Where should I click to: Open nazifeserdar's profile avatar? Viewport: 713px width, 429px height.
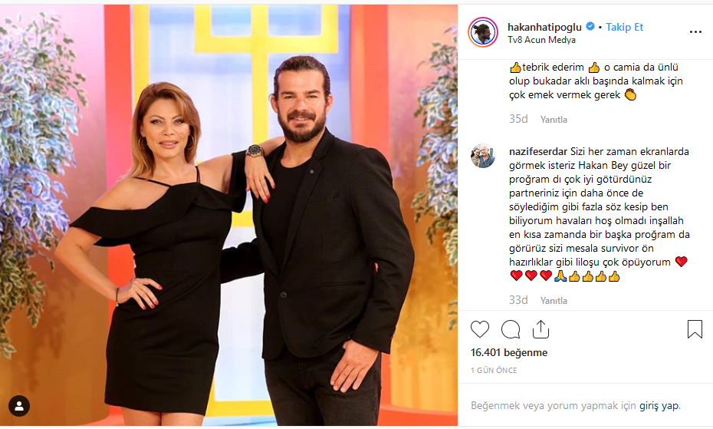click(483, 157)
